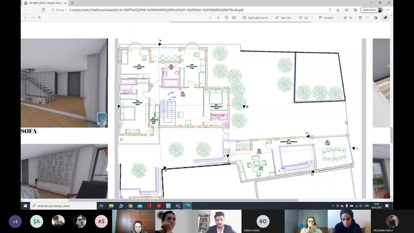
Task: Click the save disk icon
Action: coord(368,18)
